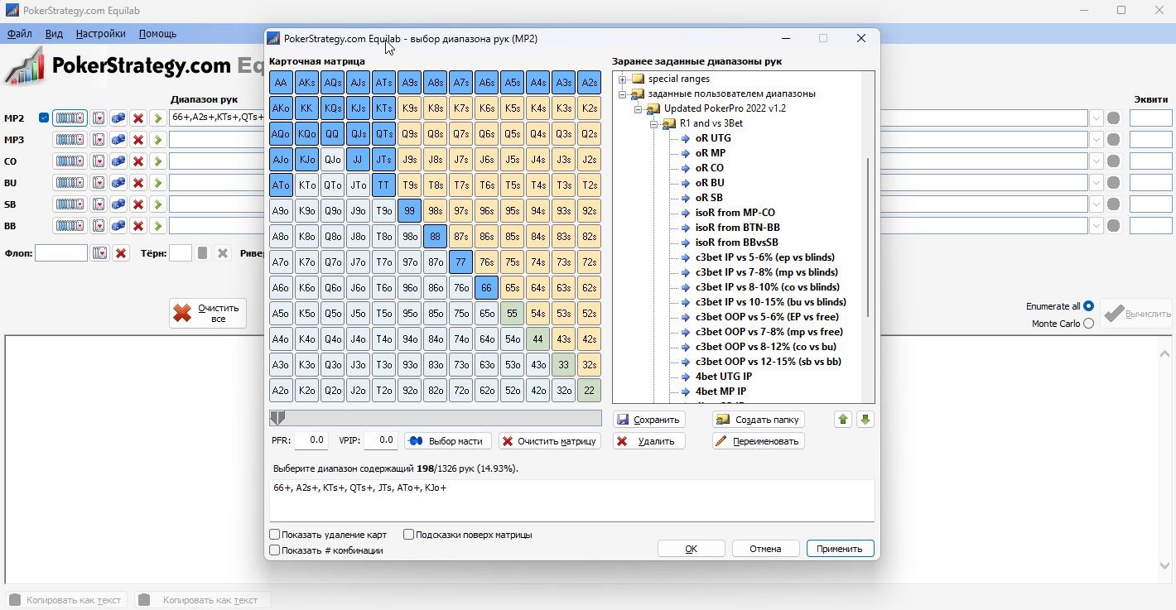This screenshot has width=1176, height=610.
Task: Move range up with green up arrow
Action: tap(843, 420)
